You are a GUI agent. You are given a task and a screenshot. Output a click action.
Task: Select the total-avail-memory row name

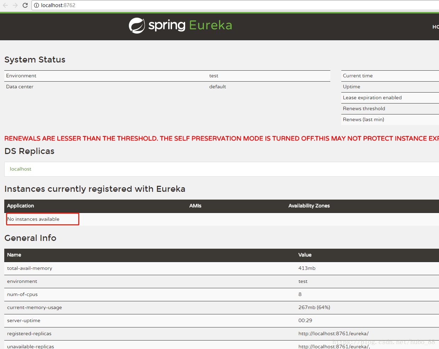(x=30, y=268)
